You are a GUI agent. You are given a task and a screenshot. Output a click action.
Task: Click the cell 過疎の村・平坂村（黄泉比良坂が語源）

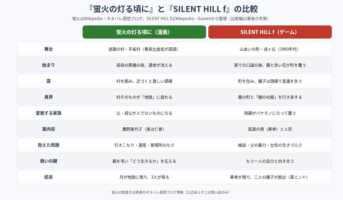coord(144,49)
